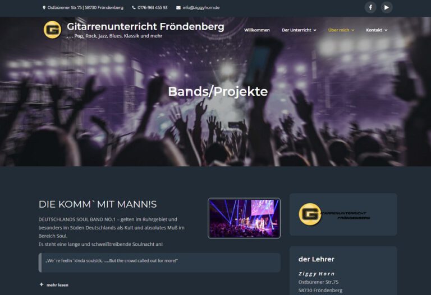The image size is (431, 295).
Task: Click the mehr lesen link
Action: pos(57,285)
